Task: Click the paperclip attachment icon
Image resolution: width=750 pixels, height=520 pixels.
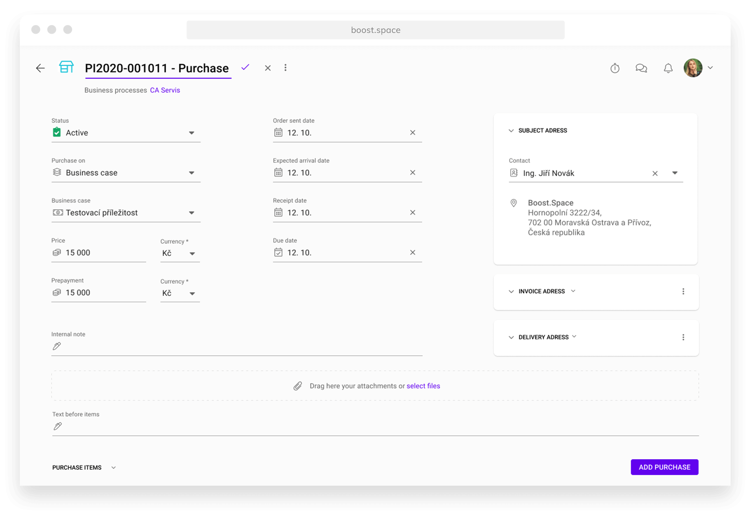Action: (297, 385)
